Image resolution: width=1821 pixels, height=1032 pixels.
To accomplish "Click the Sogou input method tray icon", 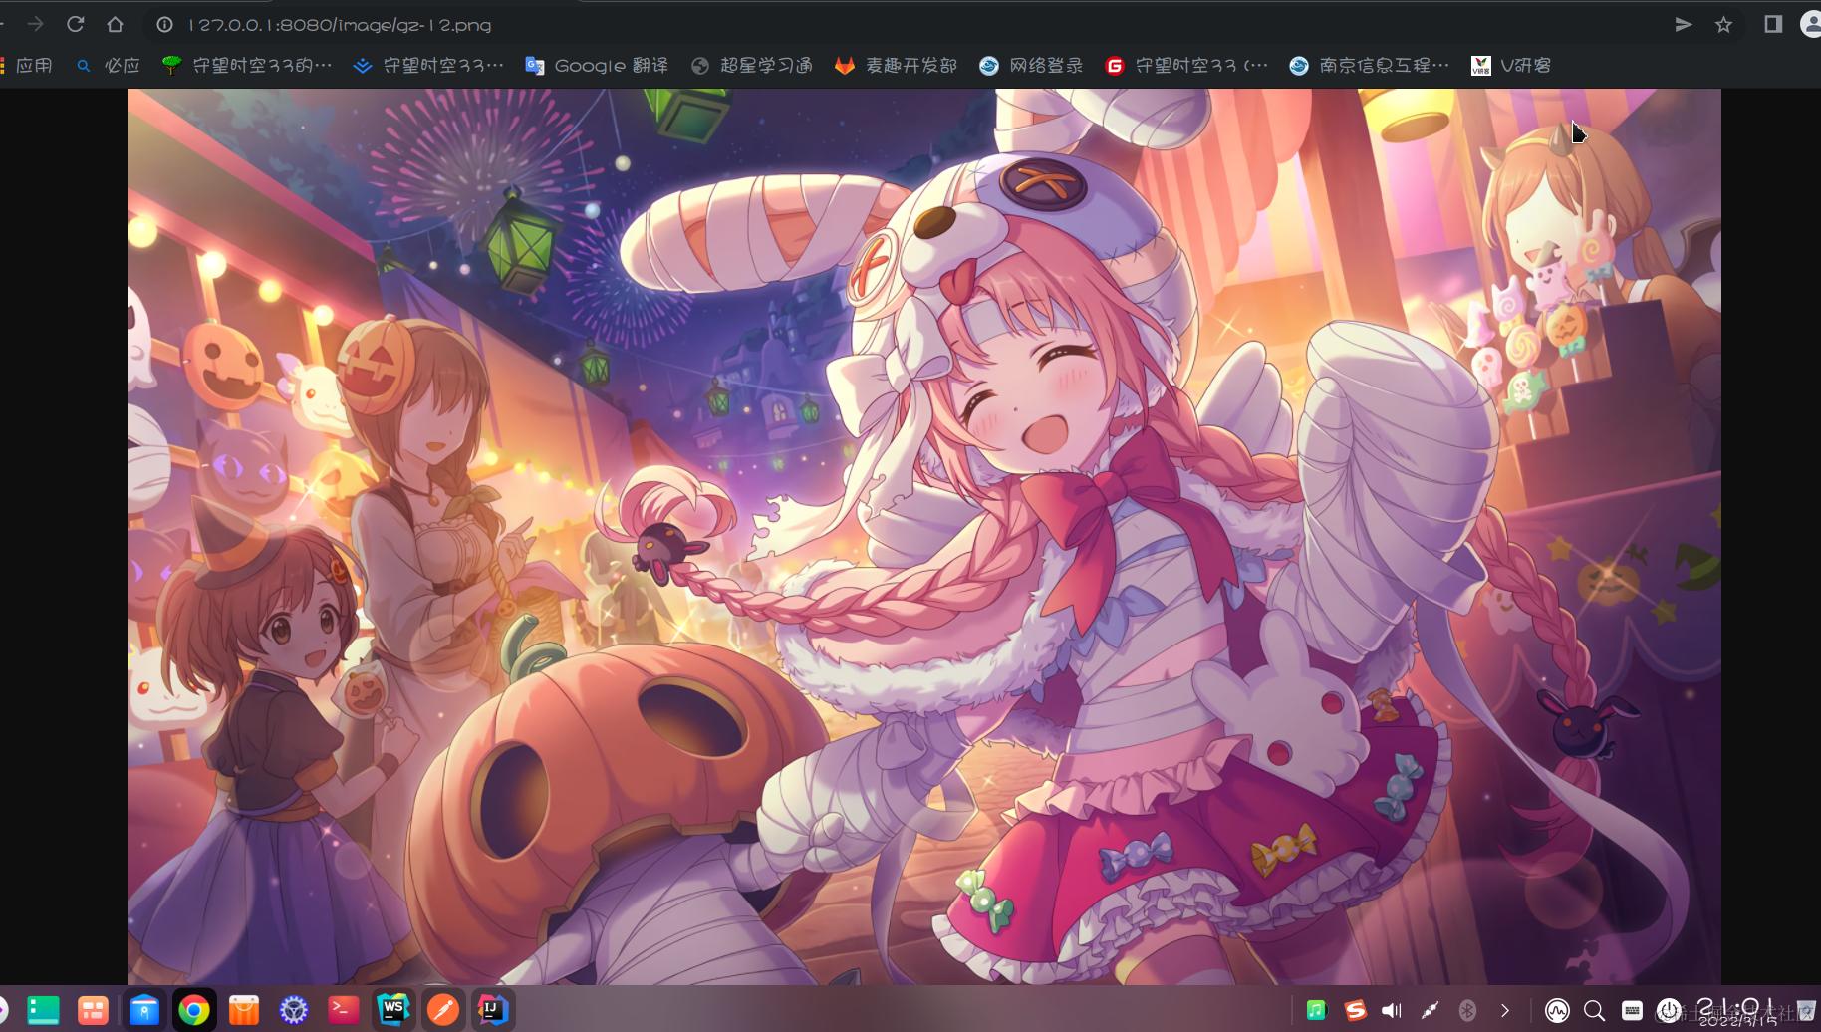I will (1355, 1009).
